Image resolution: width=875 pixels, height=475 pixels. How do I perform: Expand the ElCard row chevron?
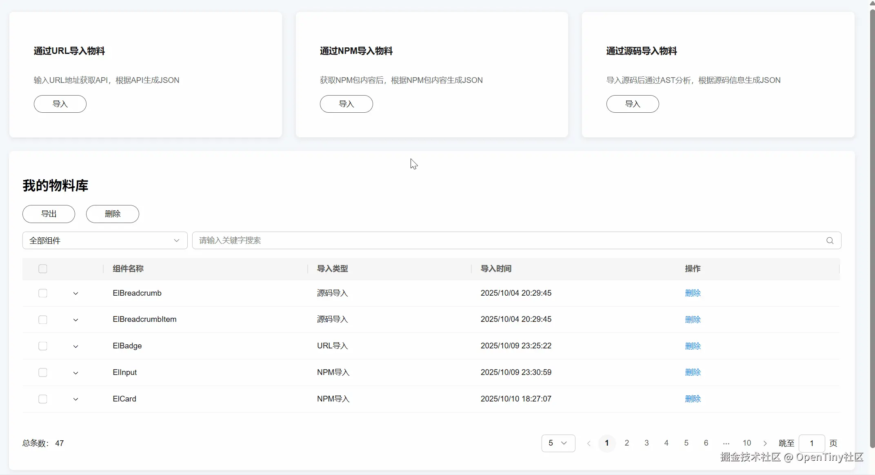coord(76,399)
